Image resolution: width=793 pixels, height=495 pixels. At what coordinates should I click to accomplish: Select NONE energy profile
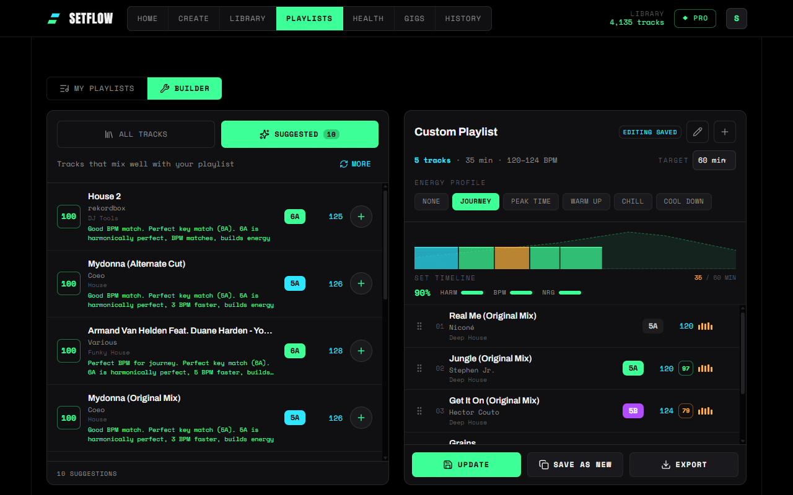pos(431,202)
